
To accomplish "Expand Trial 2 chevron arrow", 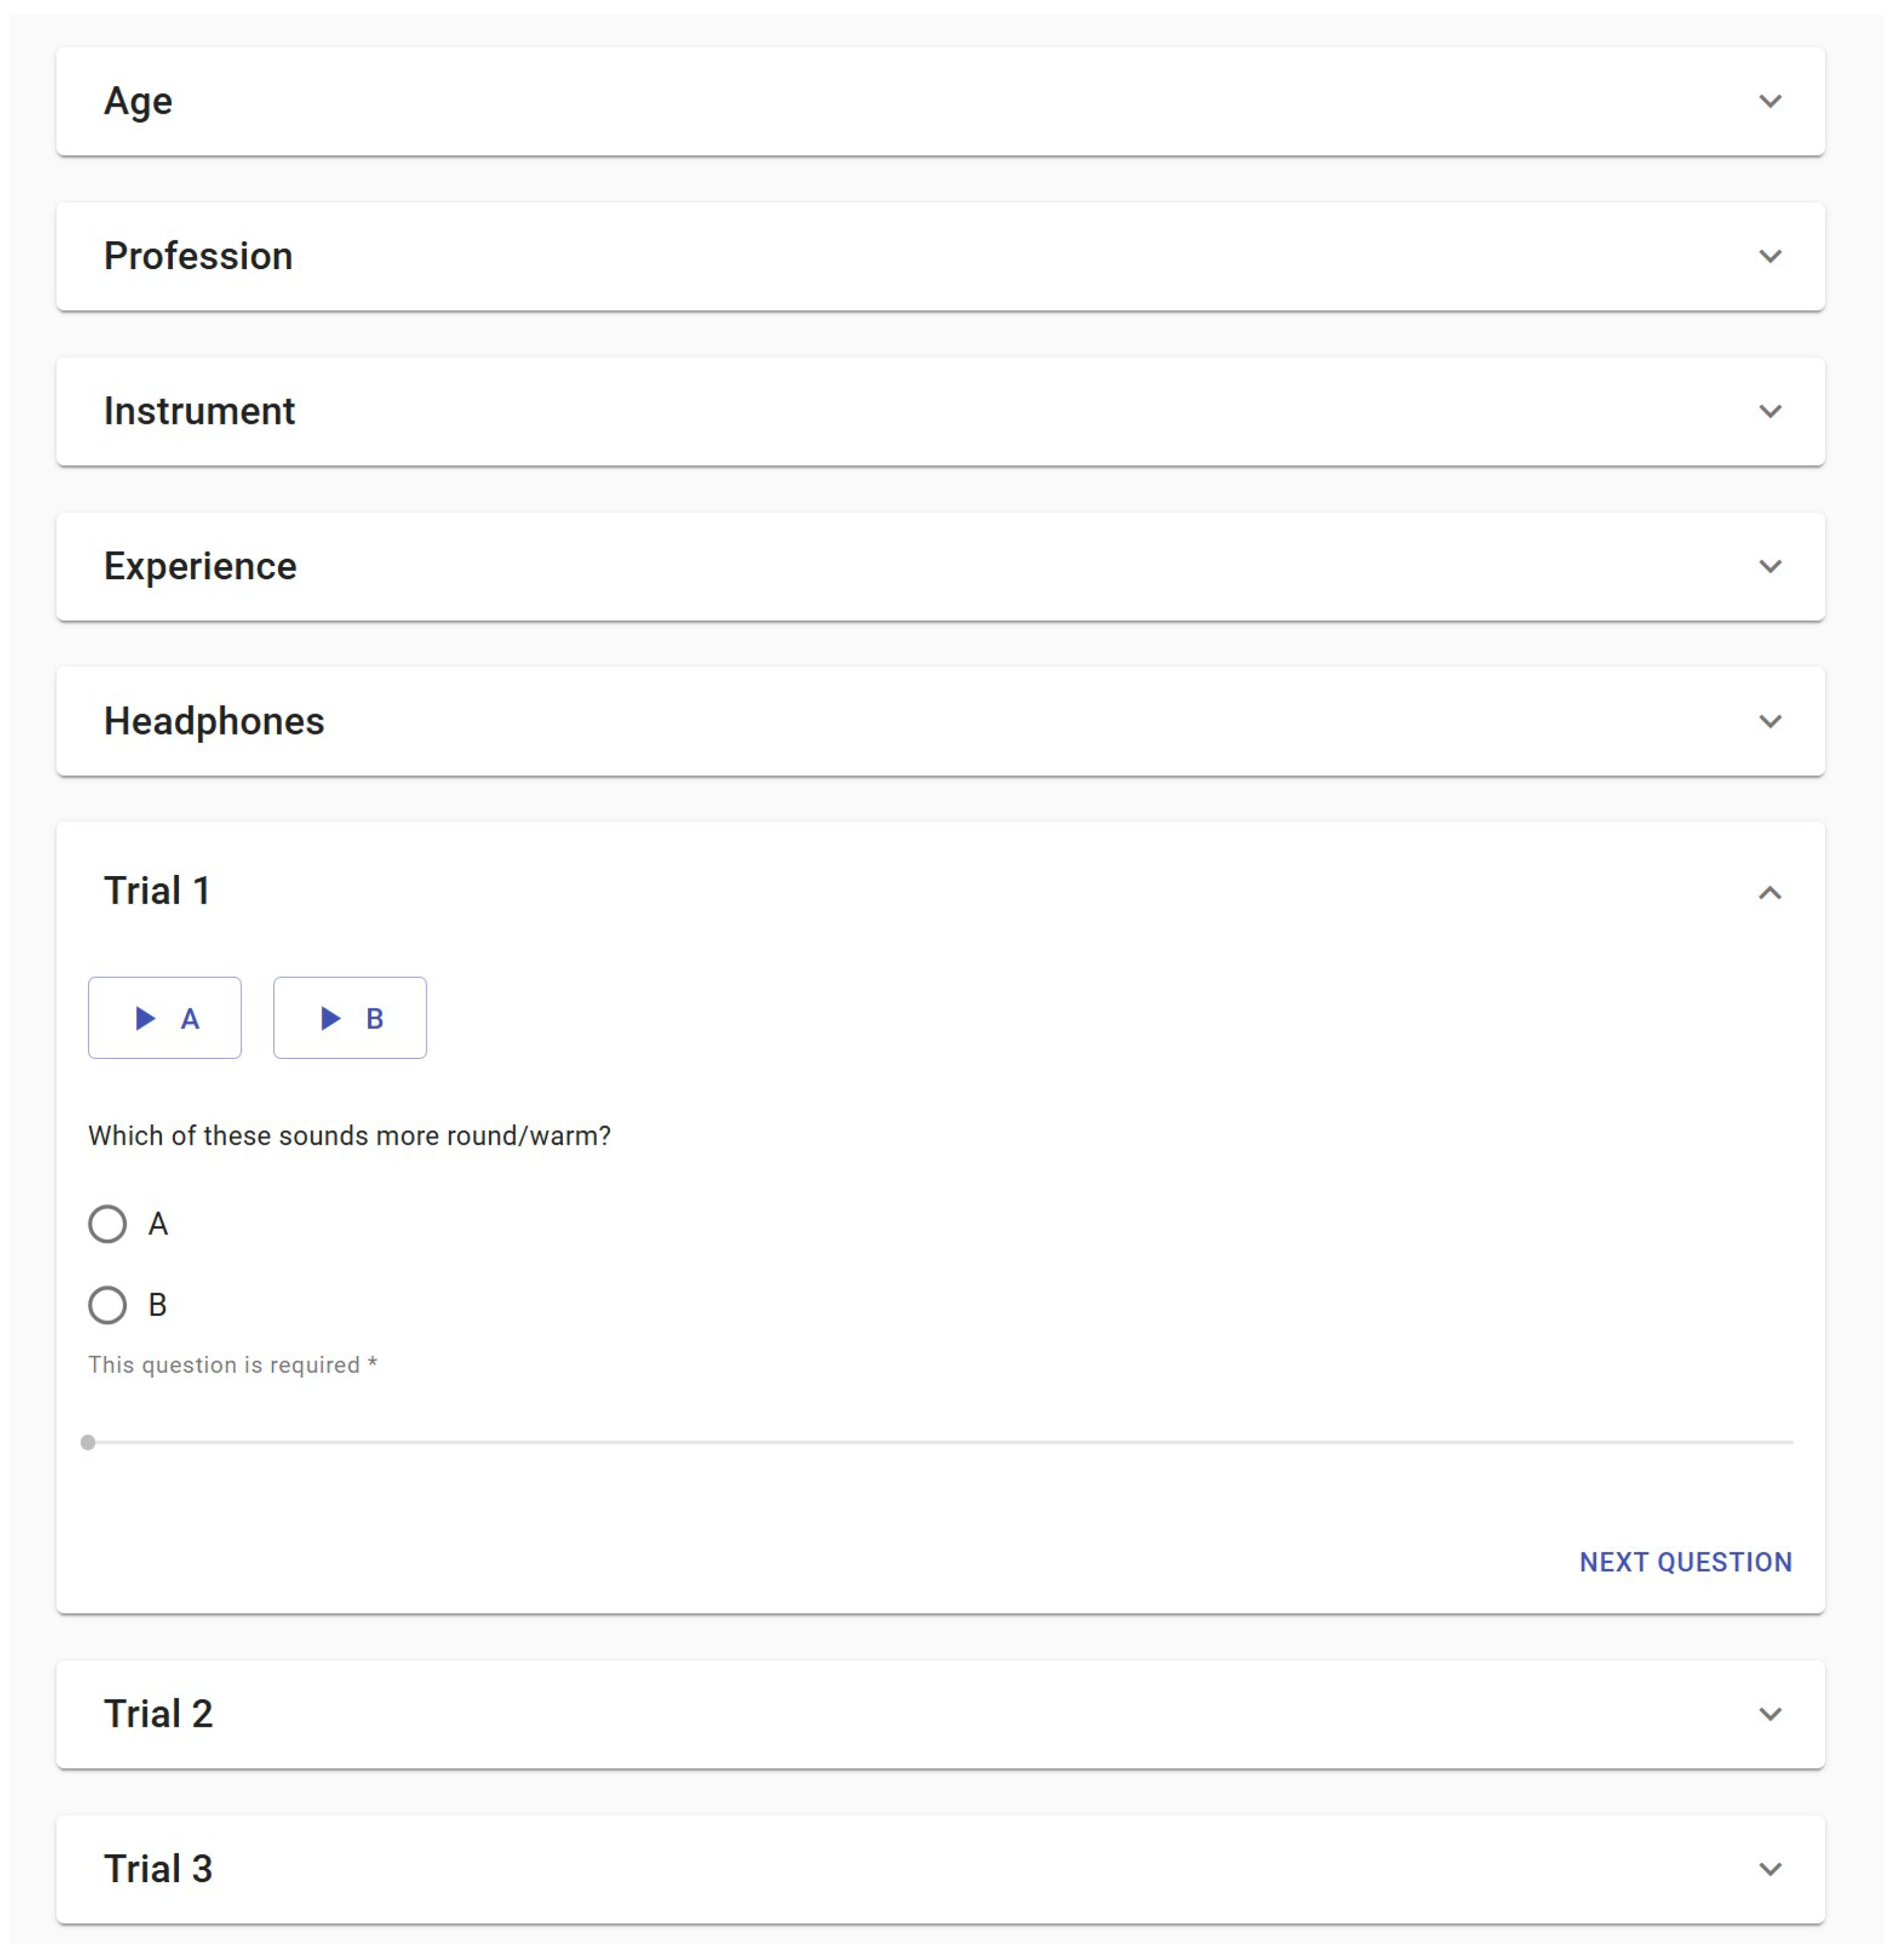I will point(1770,1715).
